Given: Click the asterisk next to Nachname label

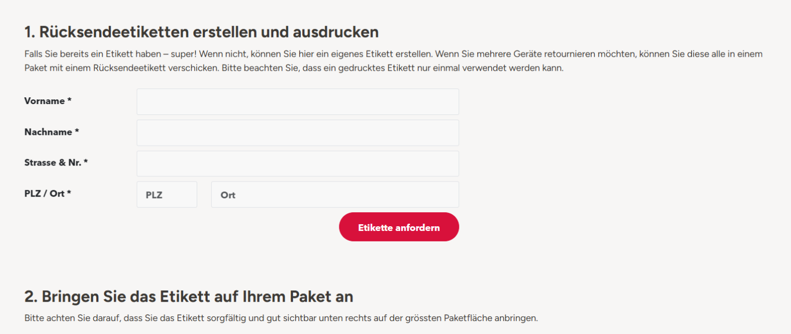Looking at the screenshot, I should [76, 132].
